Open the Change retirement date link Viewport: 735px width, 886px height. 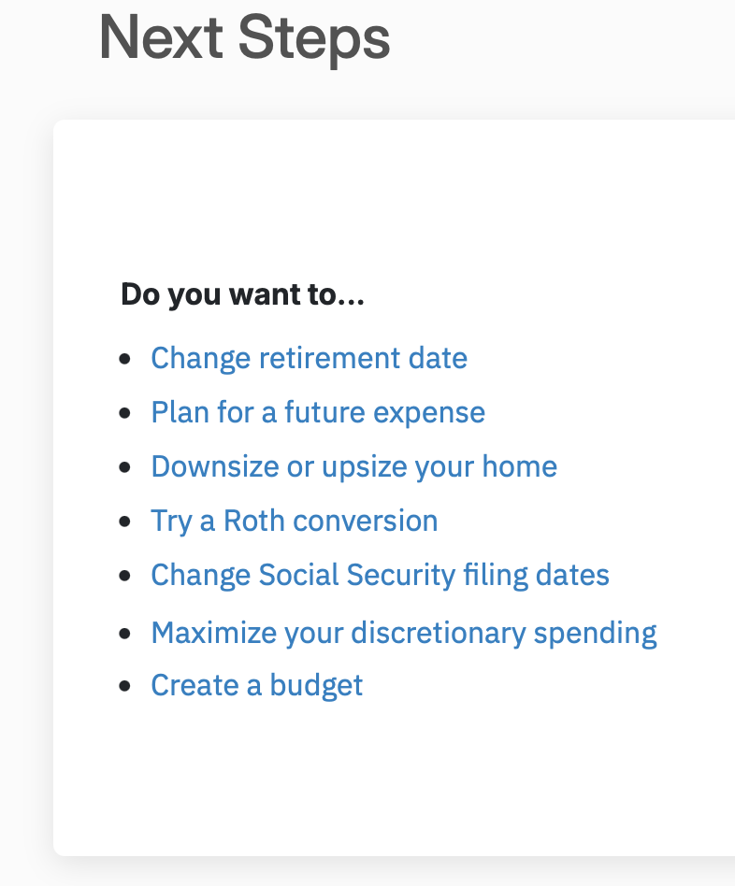(x=309, y=359)
